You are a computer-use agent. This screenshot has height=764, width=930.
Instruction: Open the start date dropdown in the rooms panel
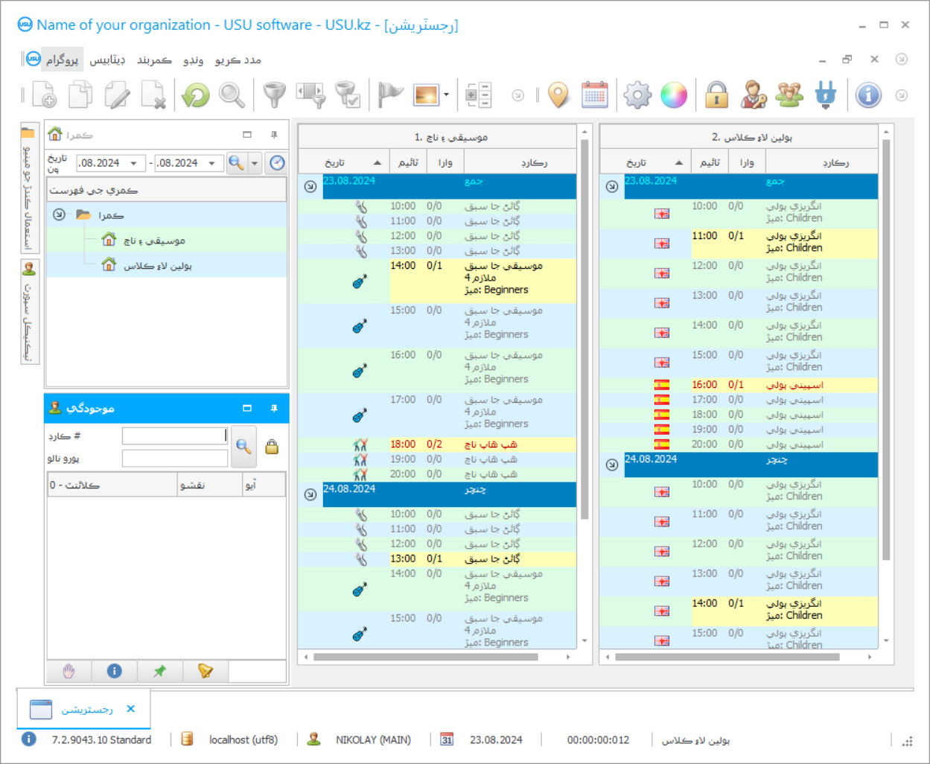point(133,163)
